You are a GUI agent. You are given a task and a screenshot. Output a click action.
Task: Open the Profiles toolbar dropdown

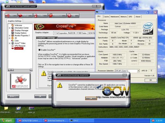(x=41, y=16)
